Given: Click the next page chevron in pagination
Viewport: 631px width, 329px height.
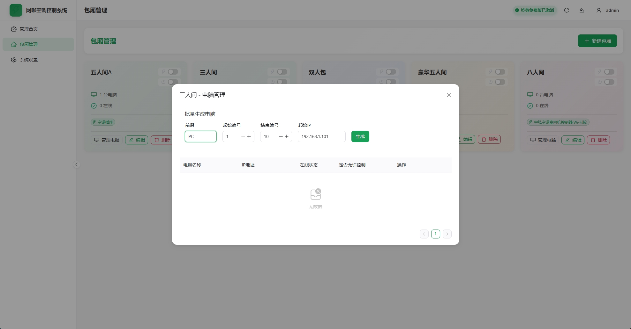Looking at the screenshot, I should 447,234.
